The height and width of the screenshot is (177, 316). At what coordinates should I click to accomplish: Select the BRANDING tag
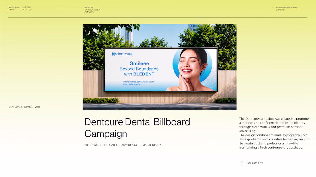(91, 145)
